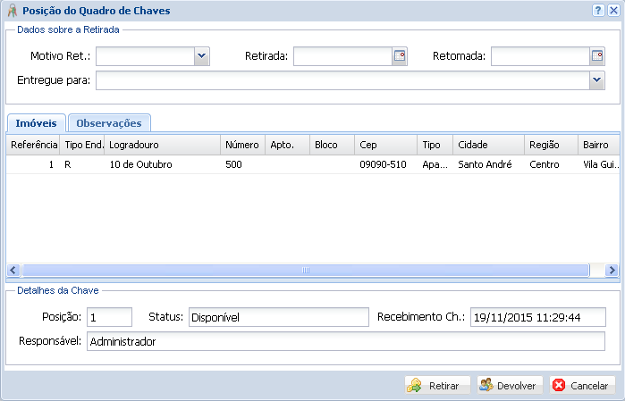
Task: Click the help question mark icon
Action: click(x=597, y=11)
